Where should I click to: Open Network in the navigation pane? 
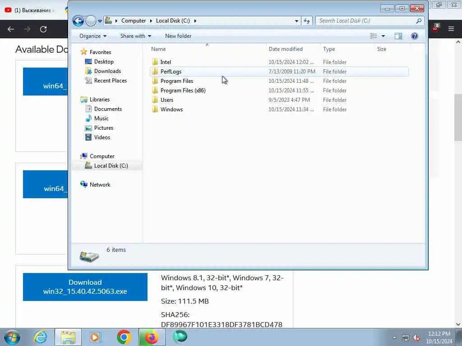tap(100, 184)
